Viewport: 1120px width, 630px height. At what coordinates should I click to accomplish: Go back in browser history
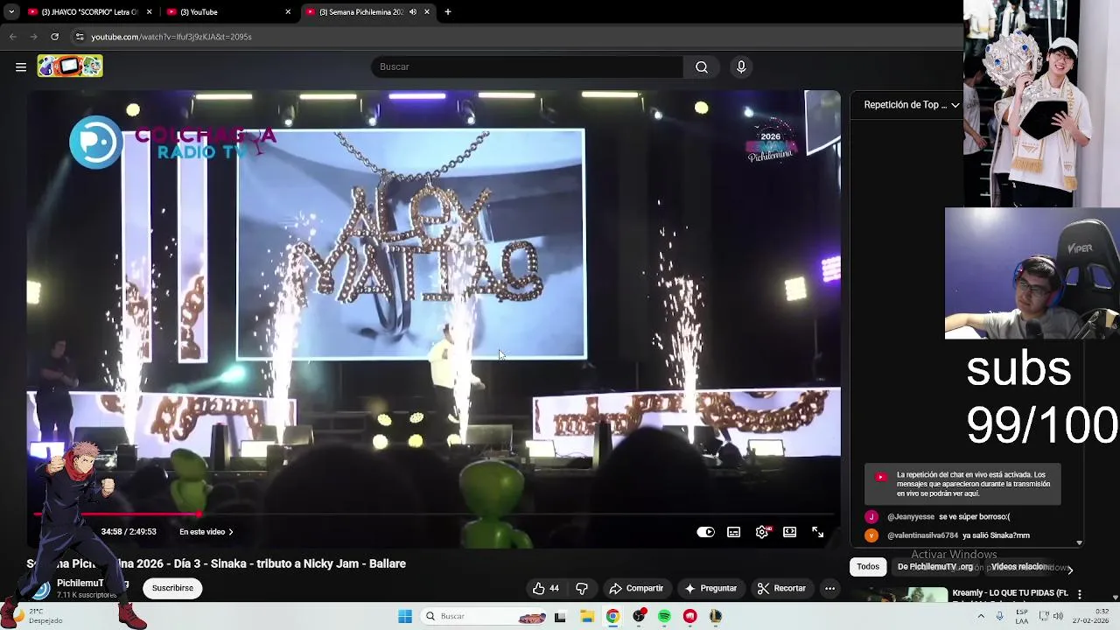[x=12, y=37]
